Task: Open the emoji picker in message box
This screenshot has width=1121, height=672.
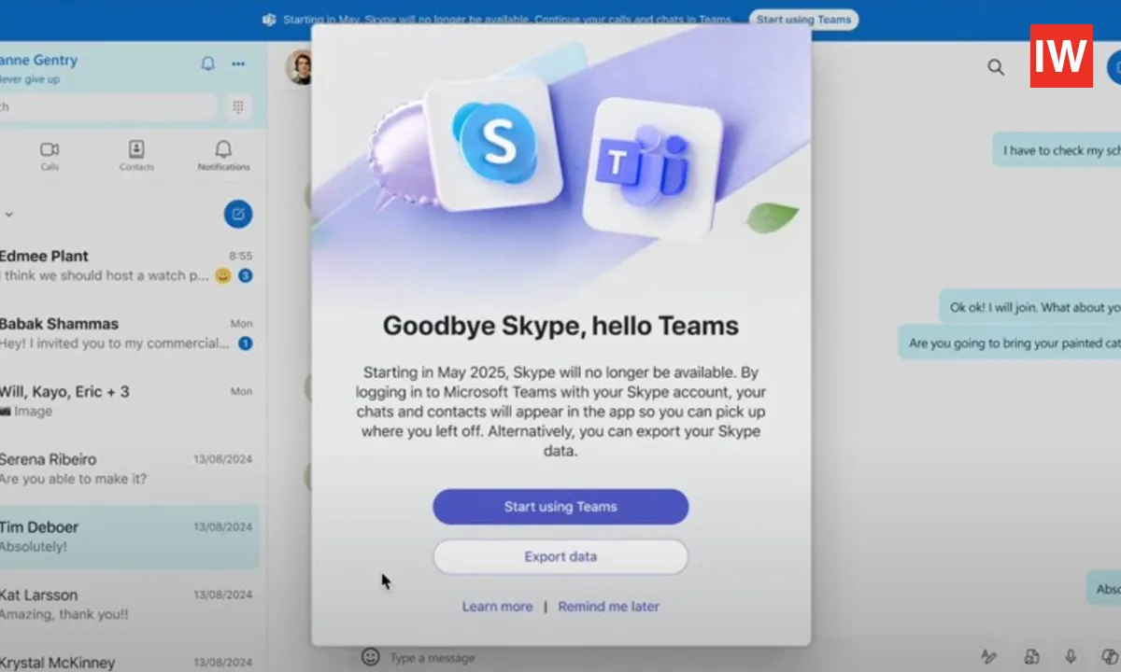Action: 371,657
